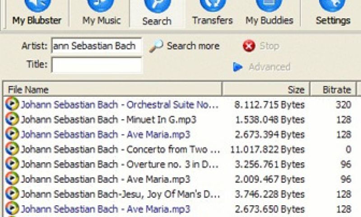361x217 pixels.
Task: Select Johann Sebastian Bach - Orchestral Suite No... file
Action: pyautogui.click(x=120, y=105)
